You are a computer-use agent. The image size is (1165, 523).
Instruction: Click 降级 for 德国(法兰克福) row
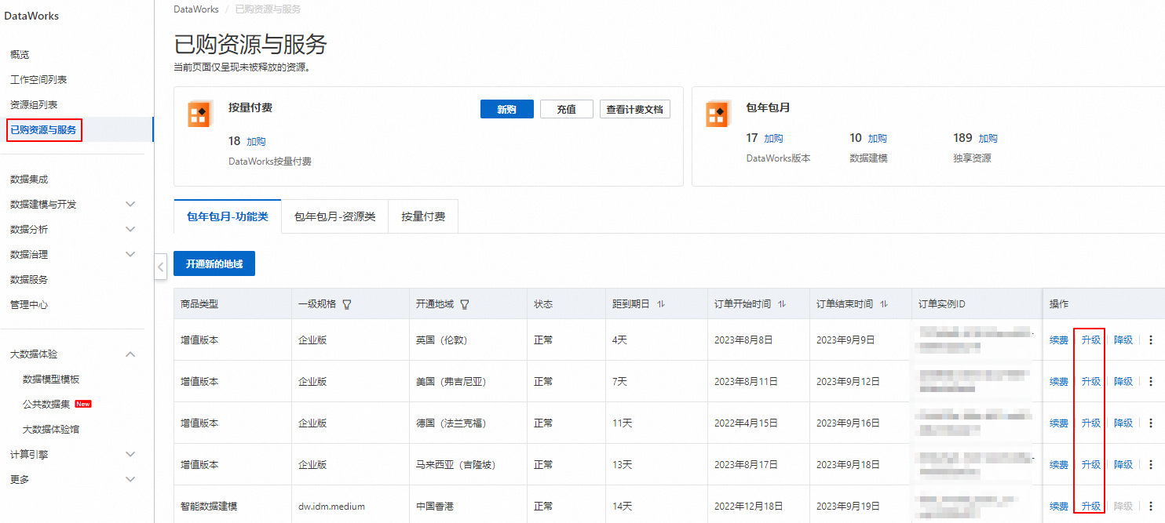tap(1123, 423)
